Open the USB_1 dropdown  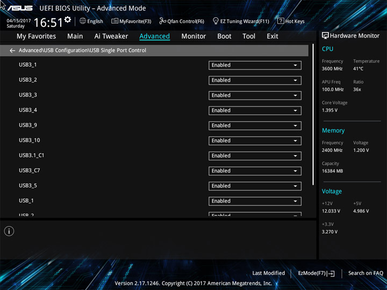click(x=255, y=201)
